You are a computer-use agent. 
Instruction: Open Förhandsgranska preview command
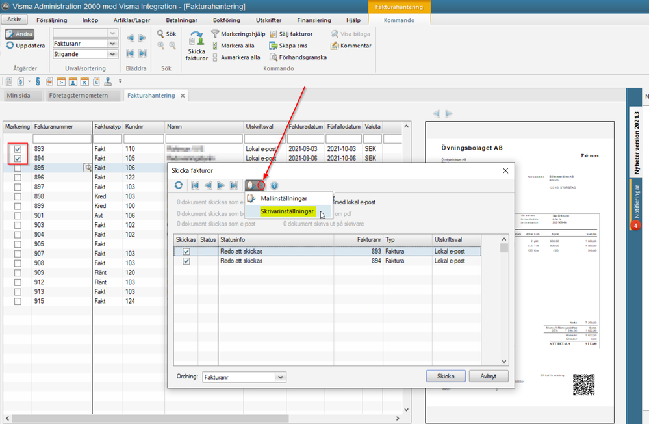(298, 57)
